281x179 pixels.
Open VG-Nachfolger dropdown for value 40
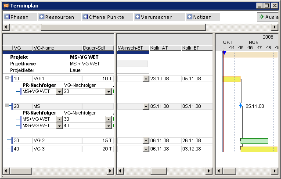tap(108, 126)
